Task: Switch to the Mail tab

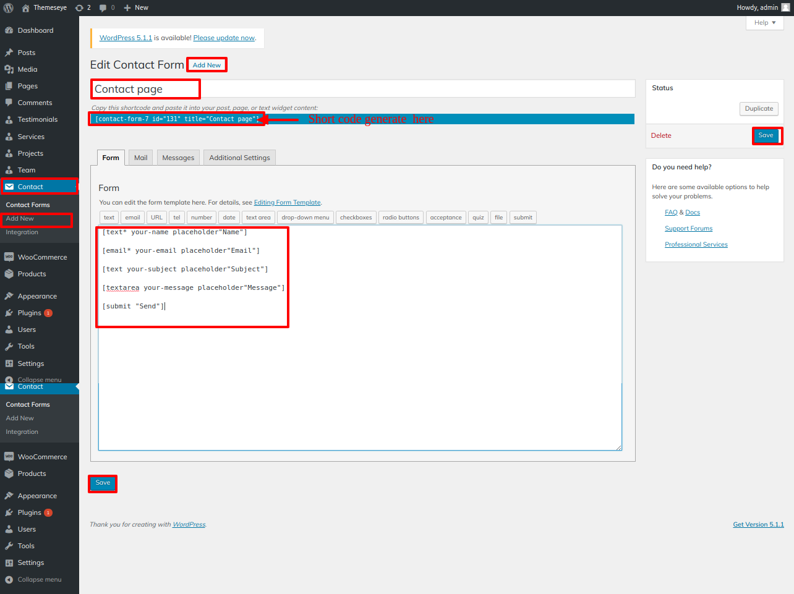Action: [140, 158]
